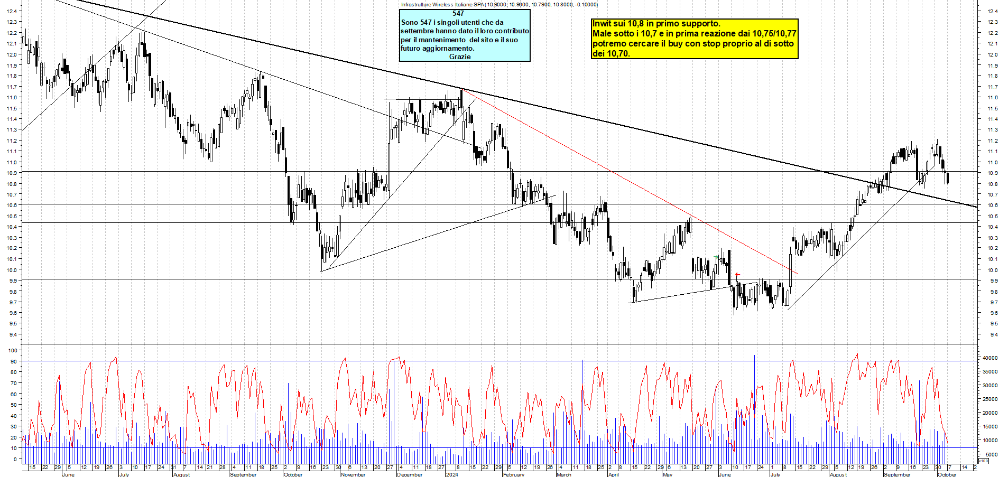Image resolution: width=999 pixels, height=477 pixels.
Task: Click the 30000 volume scale label
Action: tap(989, 385)
